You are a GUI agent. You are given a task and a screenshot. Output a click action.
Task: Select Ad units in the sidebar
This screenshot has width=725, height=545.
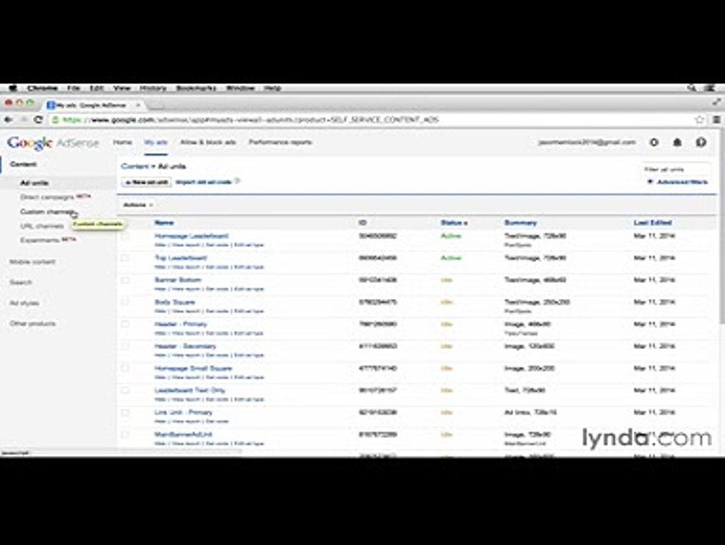click(x=34, y=183)
